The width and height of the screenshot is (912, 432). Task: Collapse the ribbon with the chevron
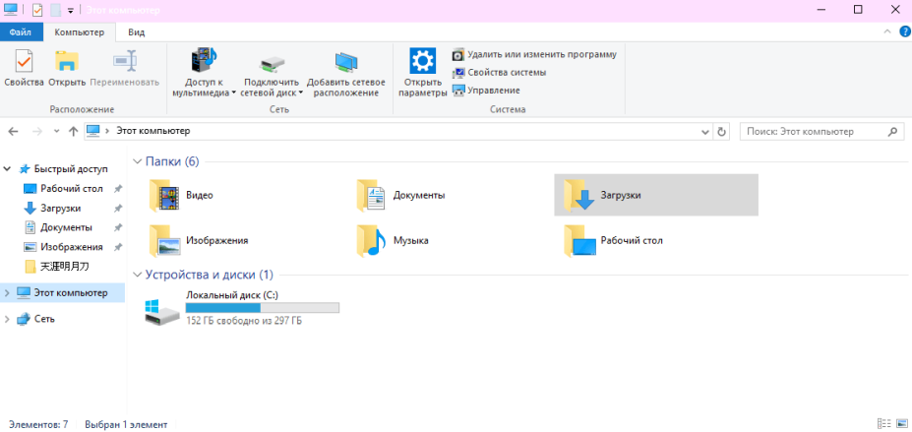click(x=887, y=31)
